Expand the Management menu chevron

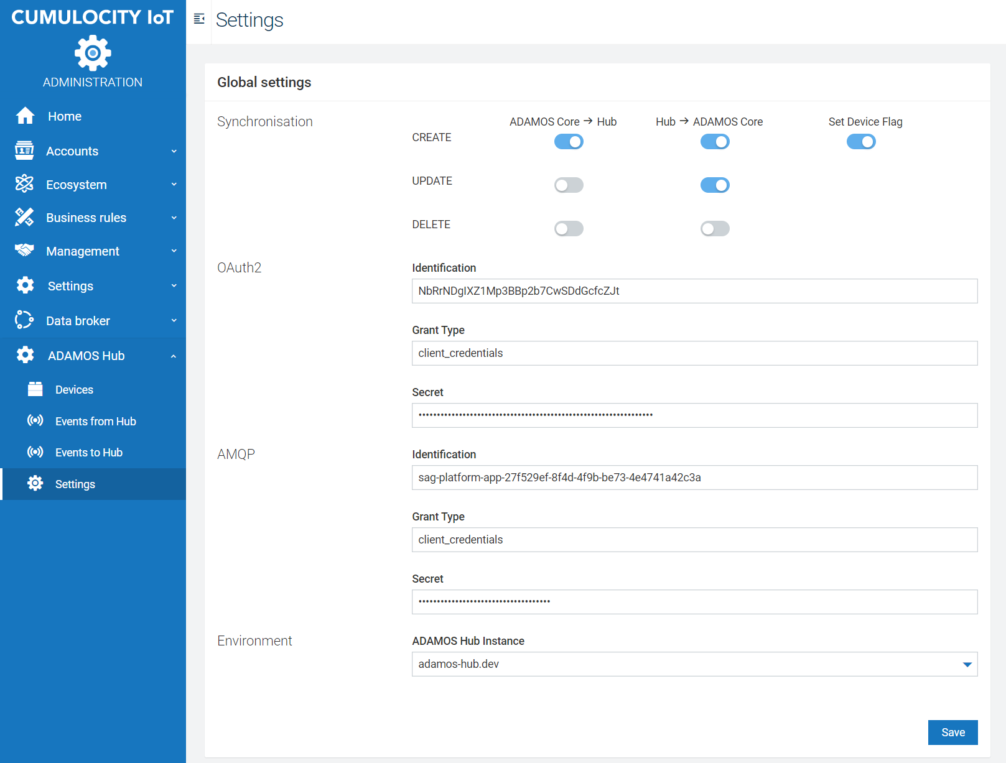pos(174,251)
